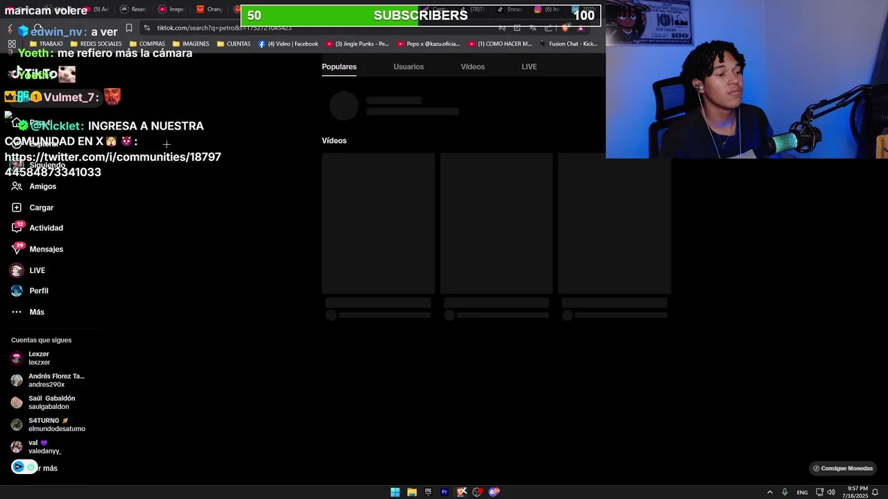Switch to Usuarios tab

[409, 67]
